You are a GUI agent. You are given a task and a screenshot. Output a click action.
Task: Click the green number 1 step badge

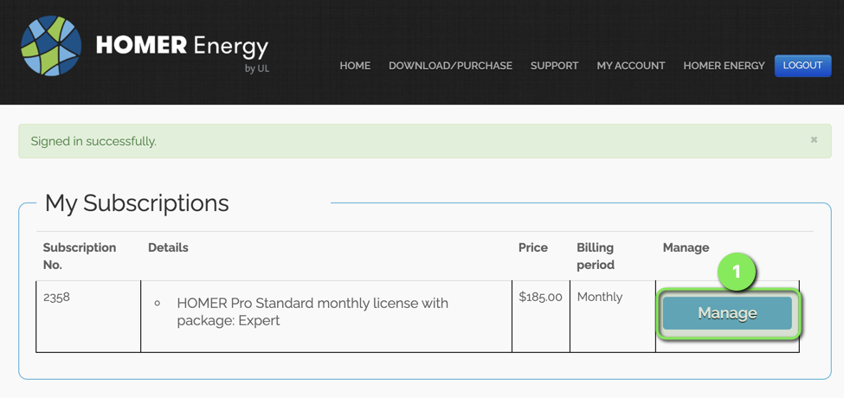(x=736, y=272)
